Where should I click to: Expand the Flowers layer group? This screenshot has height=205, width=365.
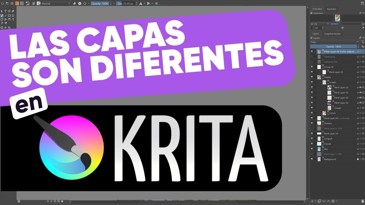[x=323, y=124]
